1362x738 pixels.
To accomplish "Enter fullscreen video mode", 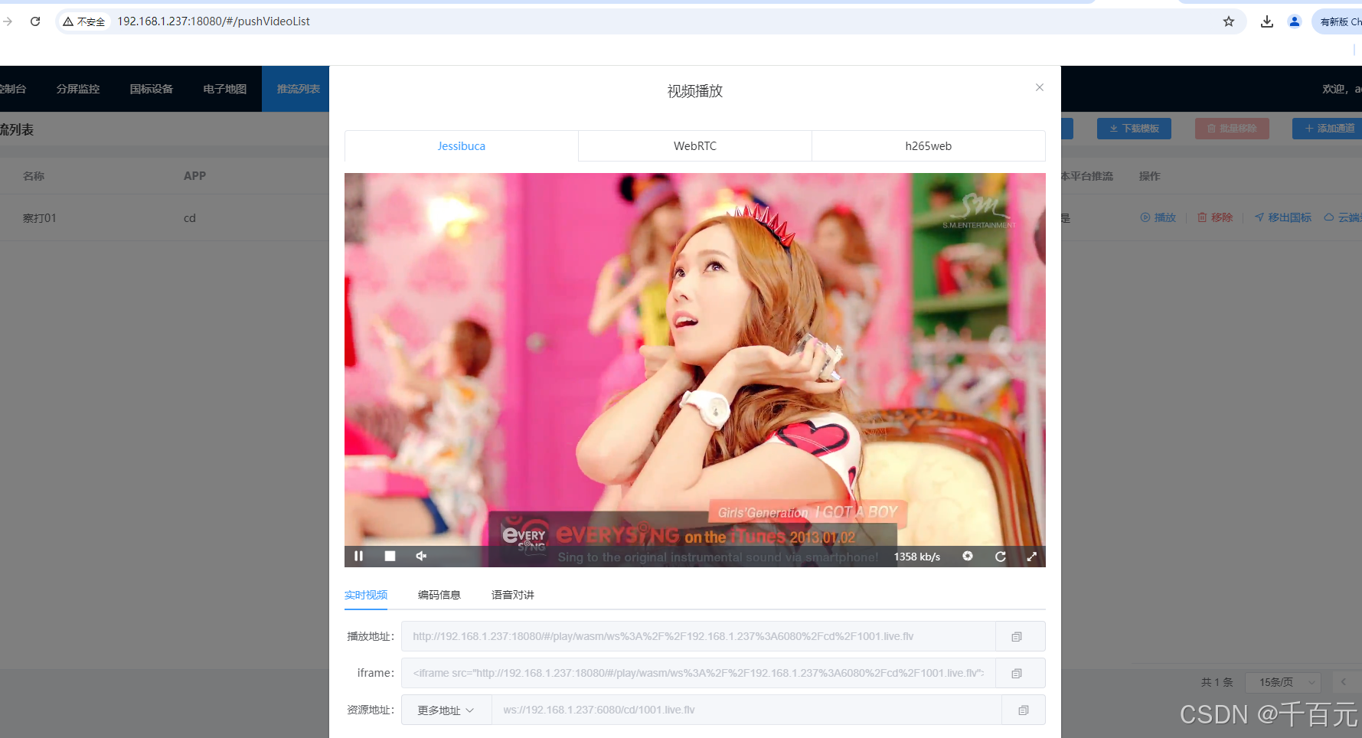I will pos(1031,557).
